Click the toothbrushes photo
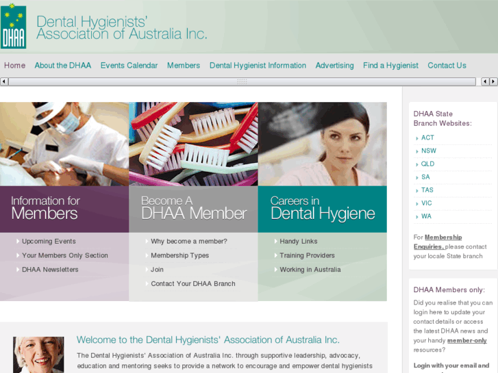 tap(193, 144)
